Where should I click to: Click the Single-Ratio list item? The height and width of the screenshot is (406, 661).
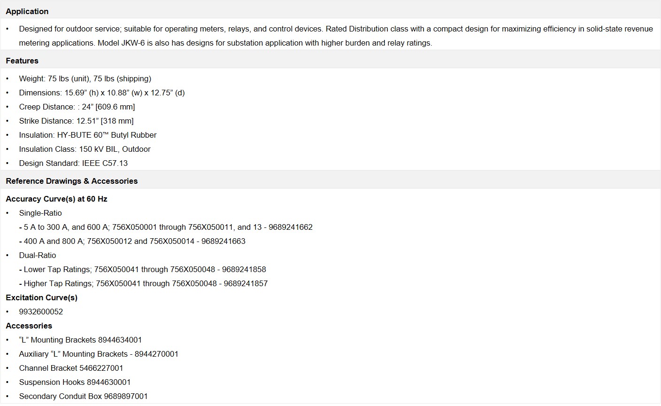pyautogui.click(x=40, y=213)
